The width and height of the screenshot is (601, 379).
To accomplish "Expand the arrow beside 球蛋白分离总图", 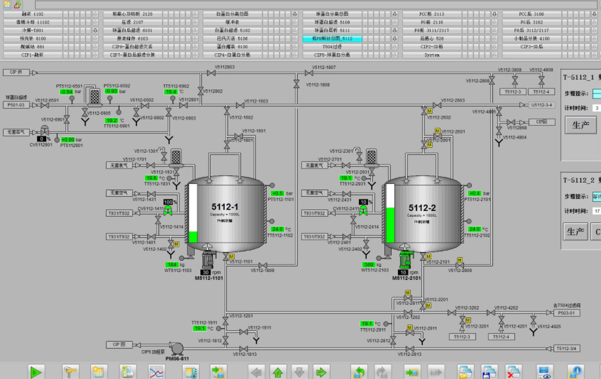I will (394, 14).
